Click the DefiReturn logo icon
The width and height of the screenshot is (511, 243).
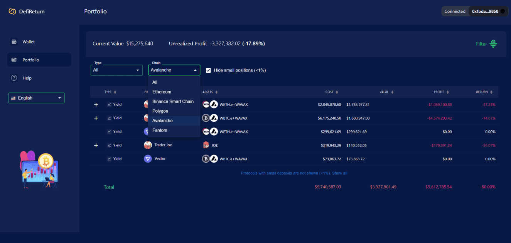point(12,12)
